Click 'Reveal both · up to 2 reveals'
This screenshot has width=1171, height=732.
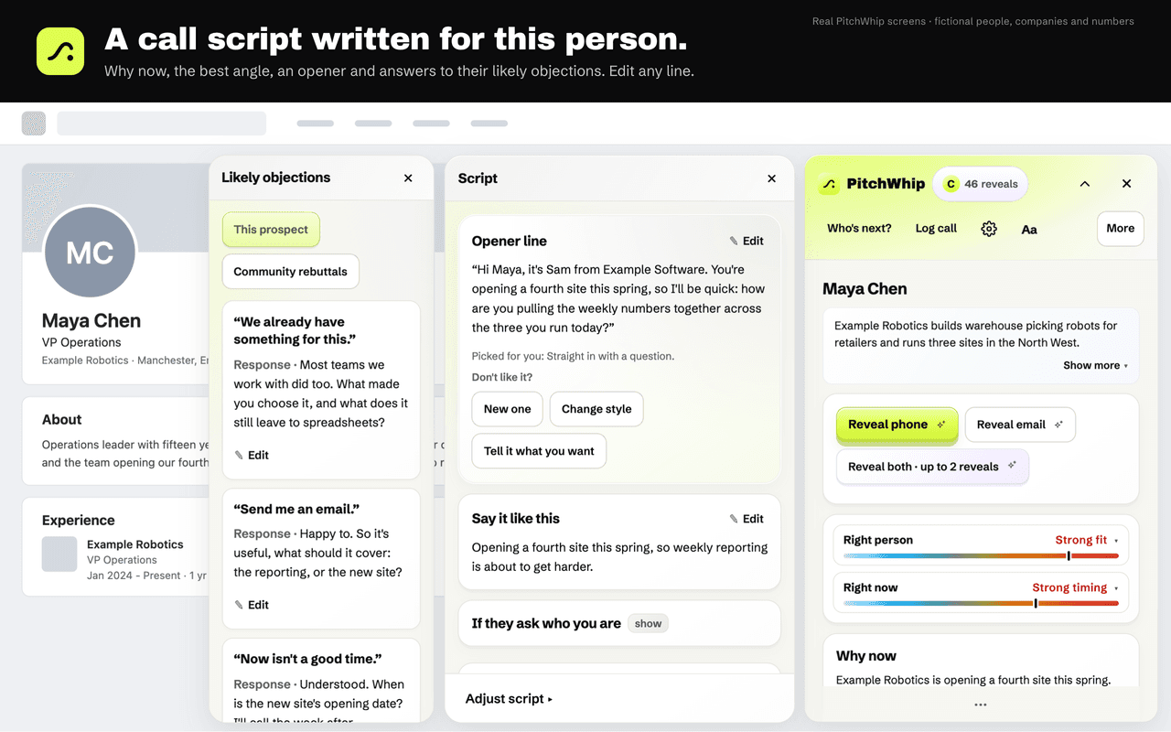pos(932,467)
